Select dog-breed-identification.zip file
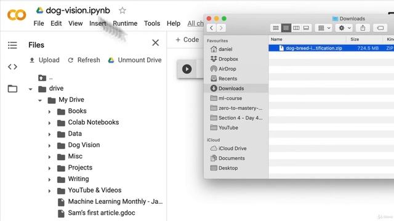 (x=331, y=48)
